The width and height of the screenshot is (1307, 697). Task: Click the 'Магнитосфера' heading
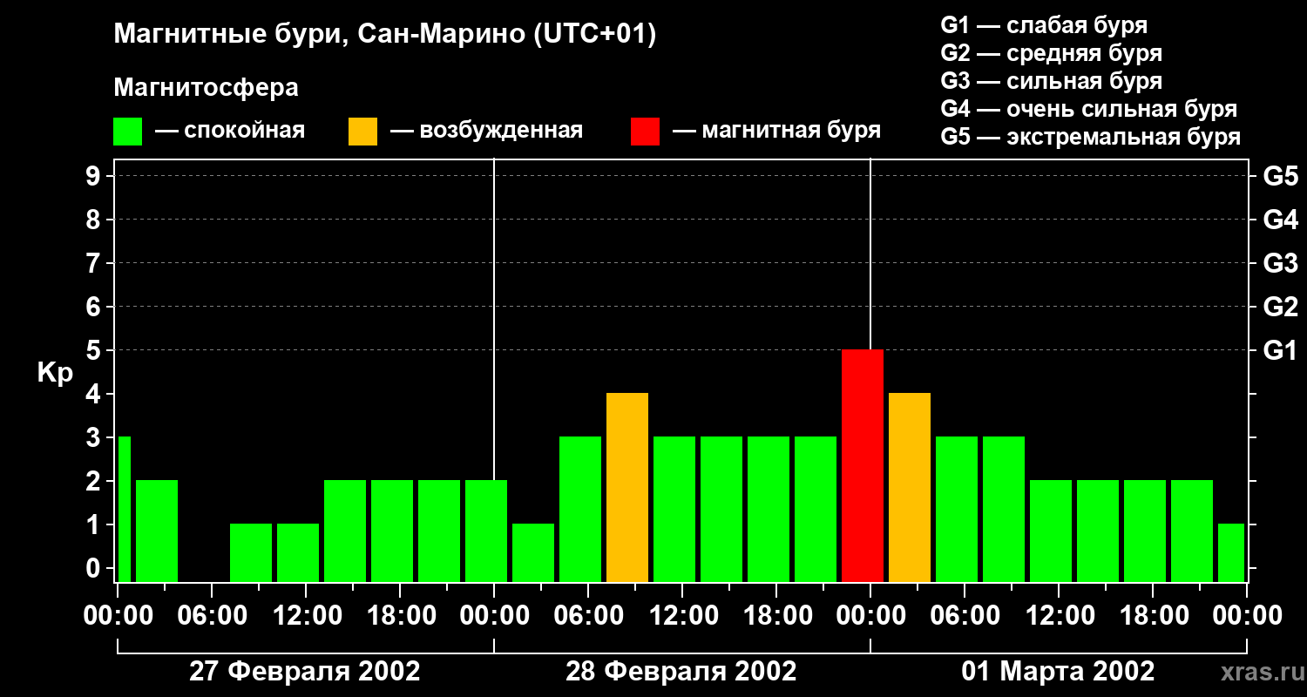pos(206,88)
